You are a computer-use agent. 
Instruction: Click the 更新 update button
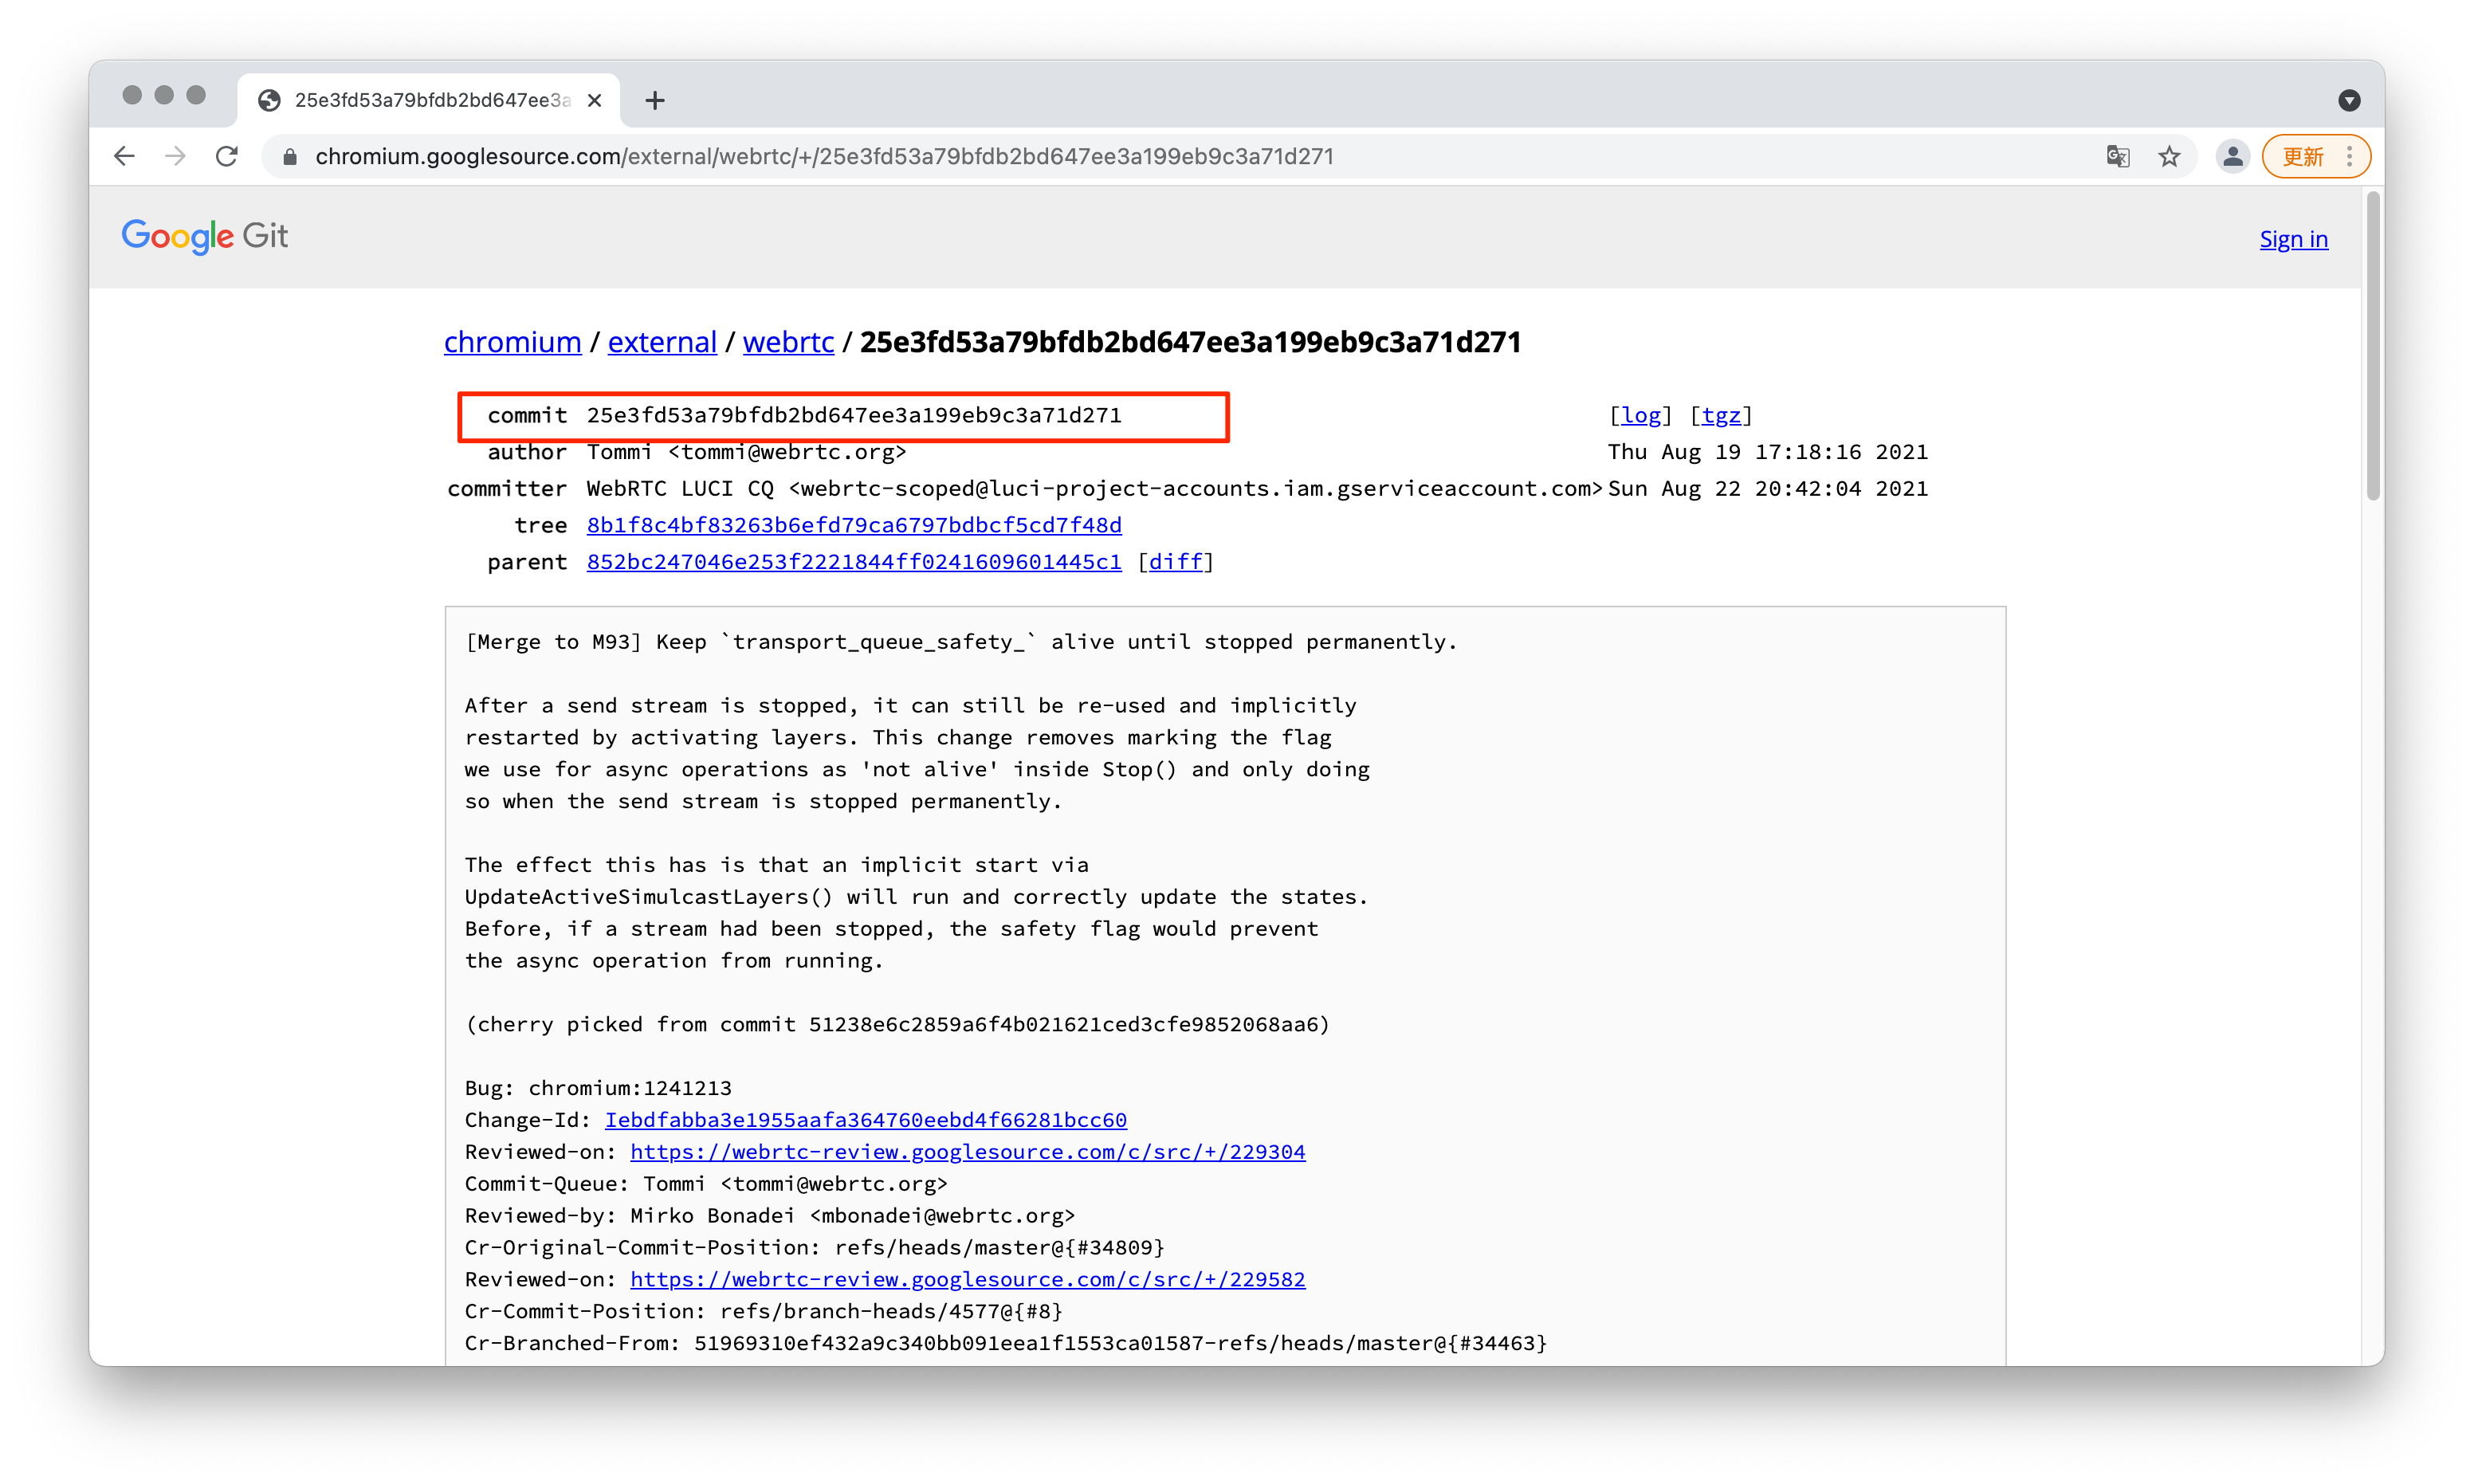pos(2303,156)
